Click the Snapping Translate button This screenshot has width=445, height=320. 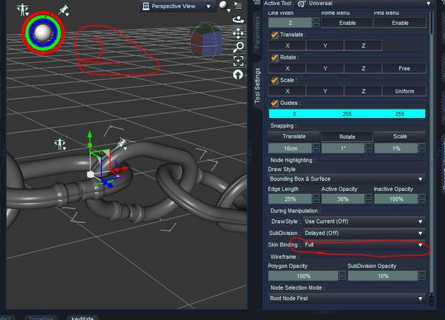tap(294, 136)
